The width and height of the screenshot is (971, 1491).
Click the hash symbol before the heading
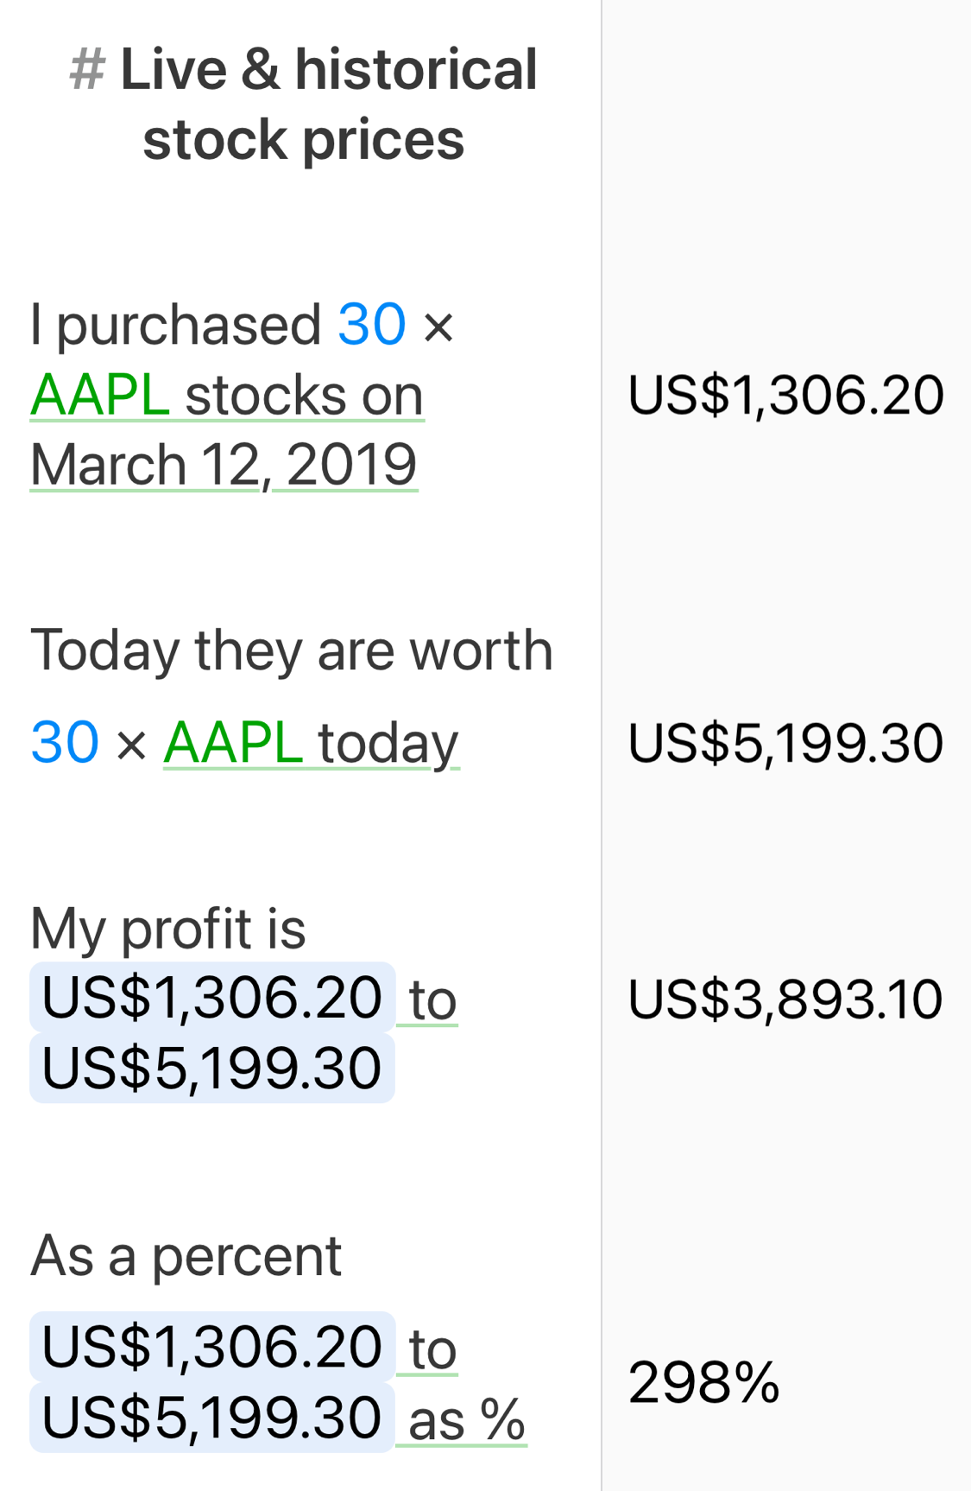(x=87, y=69)
